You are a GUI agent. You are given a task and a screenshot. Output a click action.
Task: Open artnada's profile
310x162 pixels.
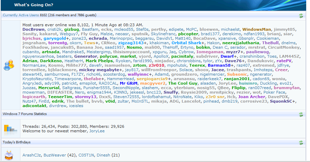click(x=50, y=52)
